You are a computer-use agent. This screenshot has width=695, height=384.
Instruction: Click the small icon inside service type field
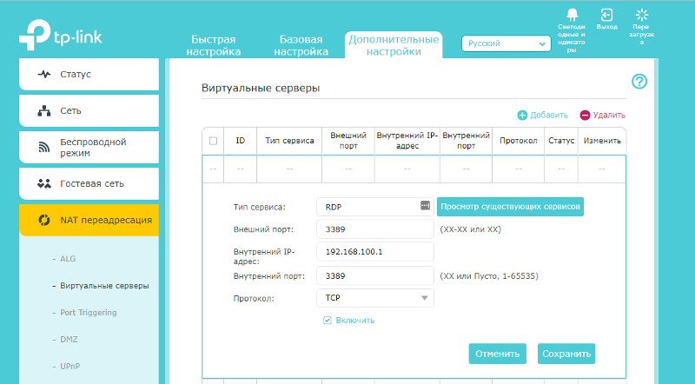coord(425,205)
